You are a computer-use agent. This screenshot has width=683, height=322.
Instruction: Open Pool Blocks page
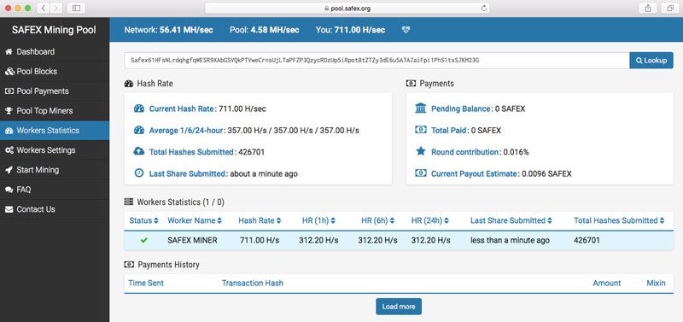click(x=55, y=72)
